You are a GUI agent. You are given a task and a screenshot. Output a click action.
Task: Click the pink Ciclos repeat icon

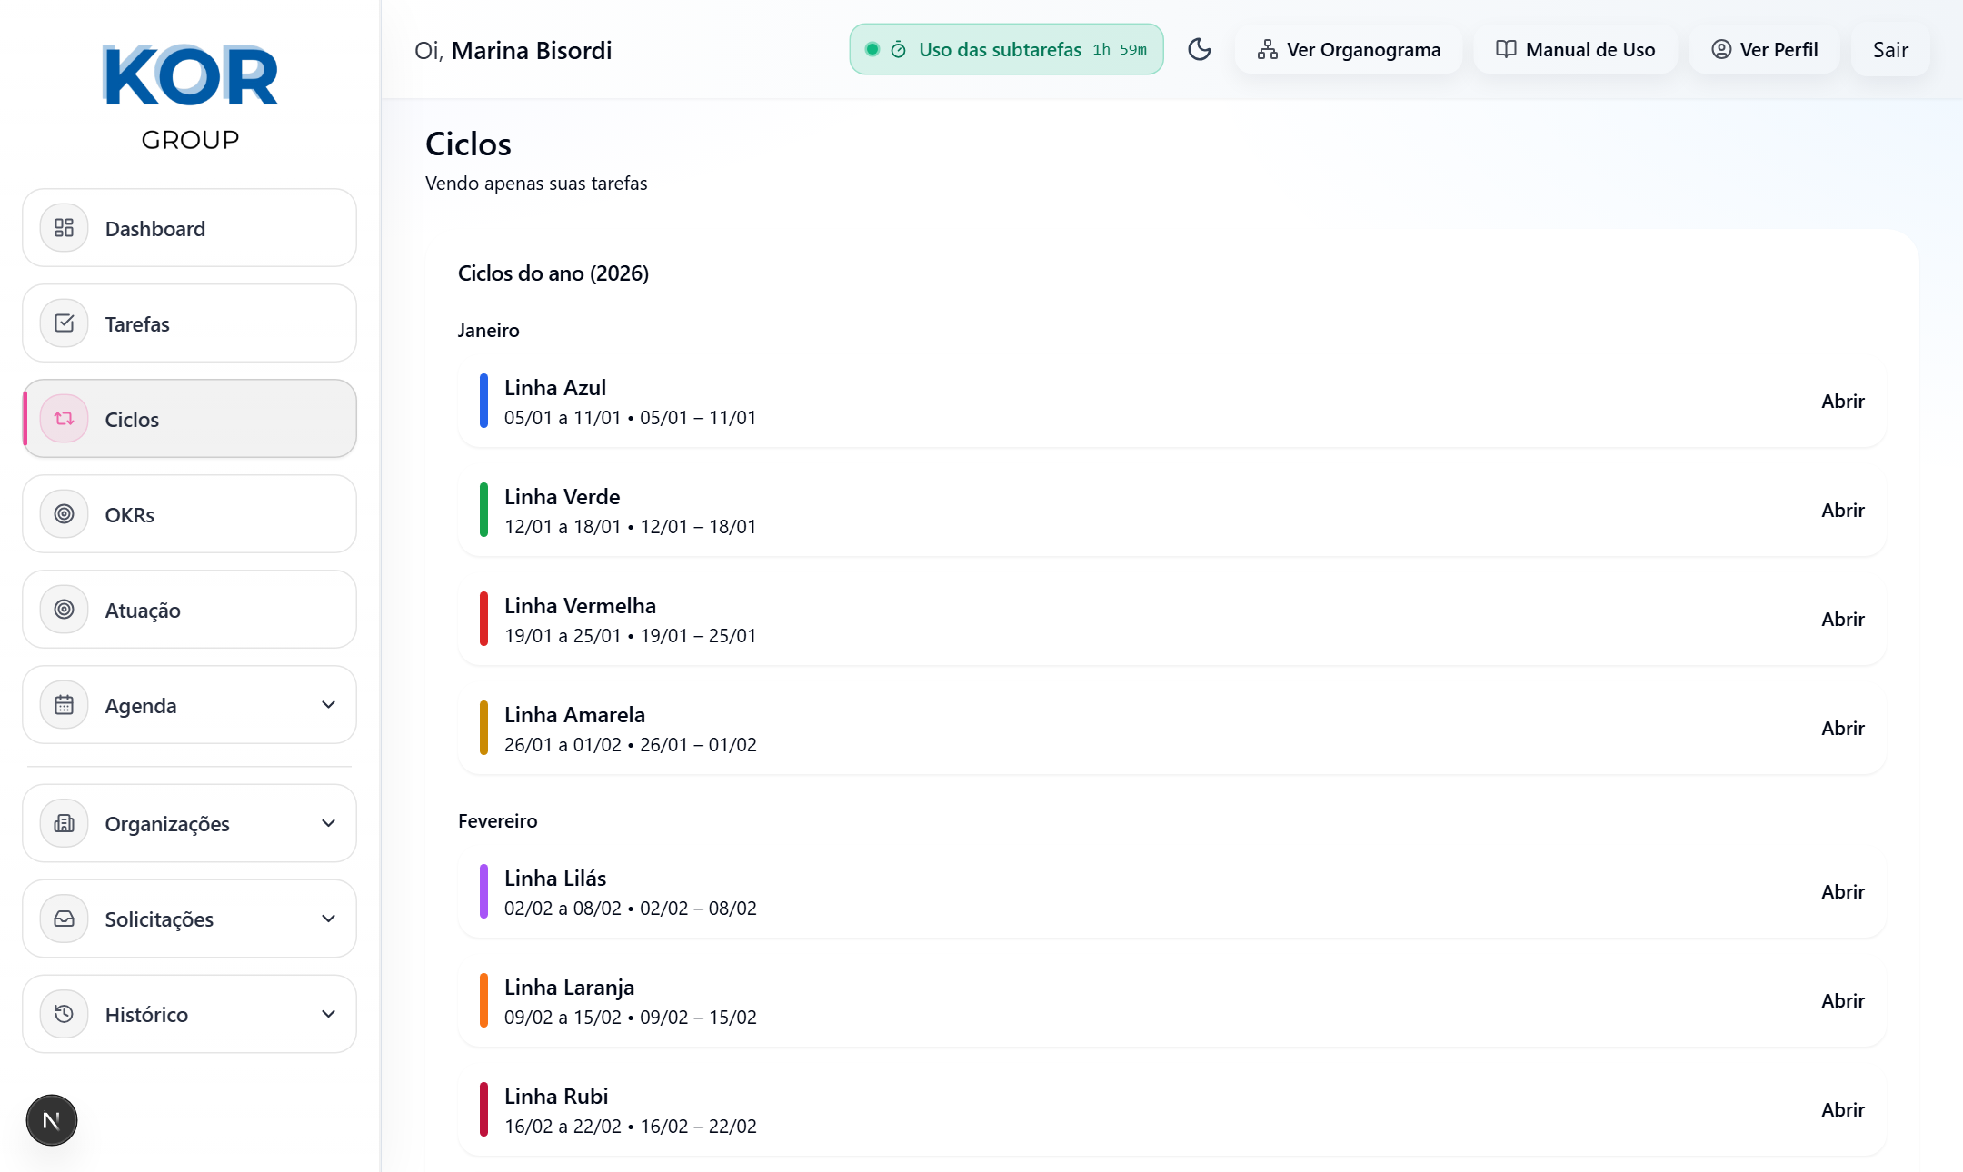click(64, 419)
